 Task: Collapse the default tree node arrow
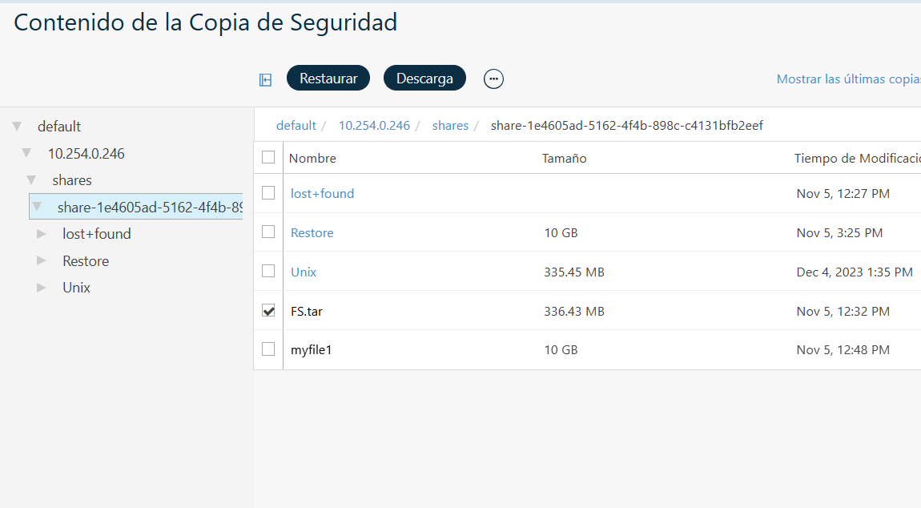click(17, 127)
